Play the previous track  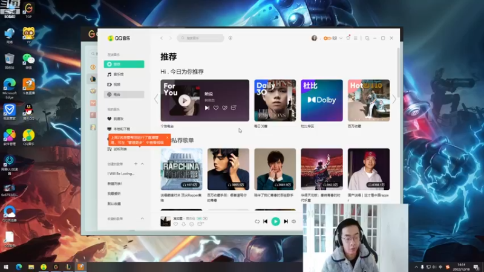coord(265,221)
